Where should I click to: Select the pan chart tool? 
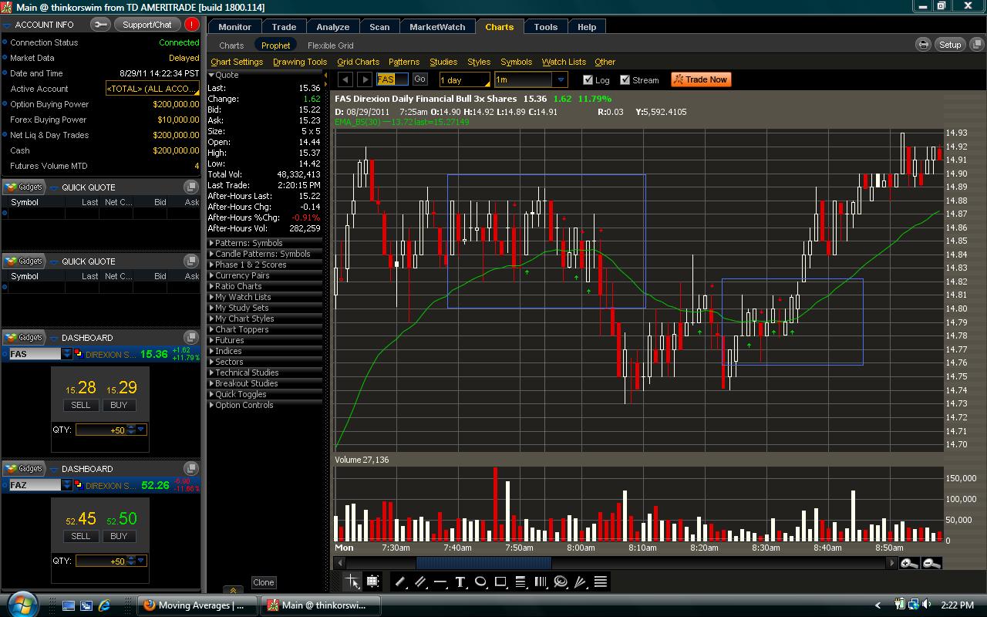(x=373, y=582)
